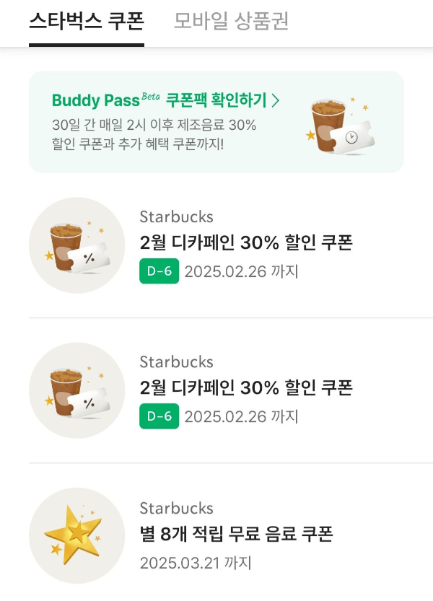Select the 스타벅스 쿠폰 tab
This screenshot has width=433, height=601.
point(87,23)
